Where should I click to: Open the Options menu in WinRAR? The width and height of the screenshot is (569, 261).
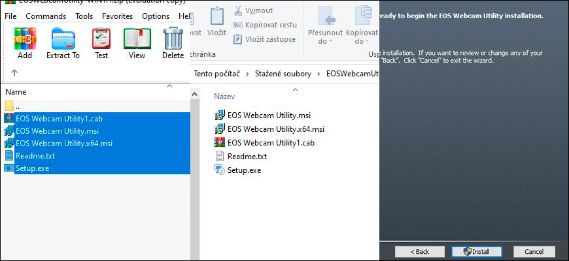coord(156,16)
